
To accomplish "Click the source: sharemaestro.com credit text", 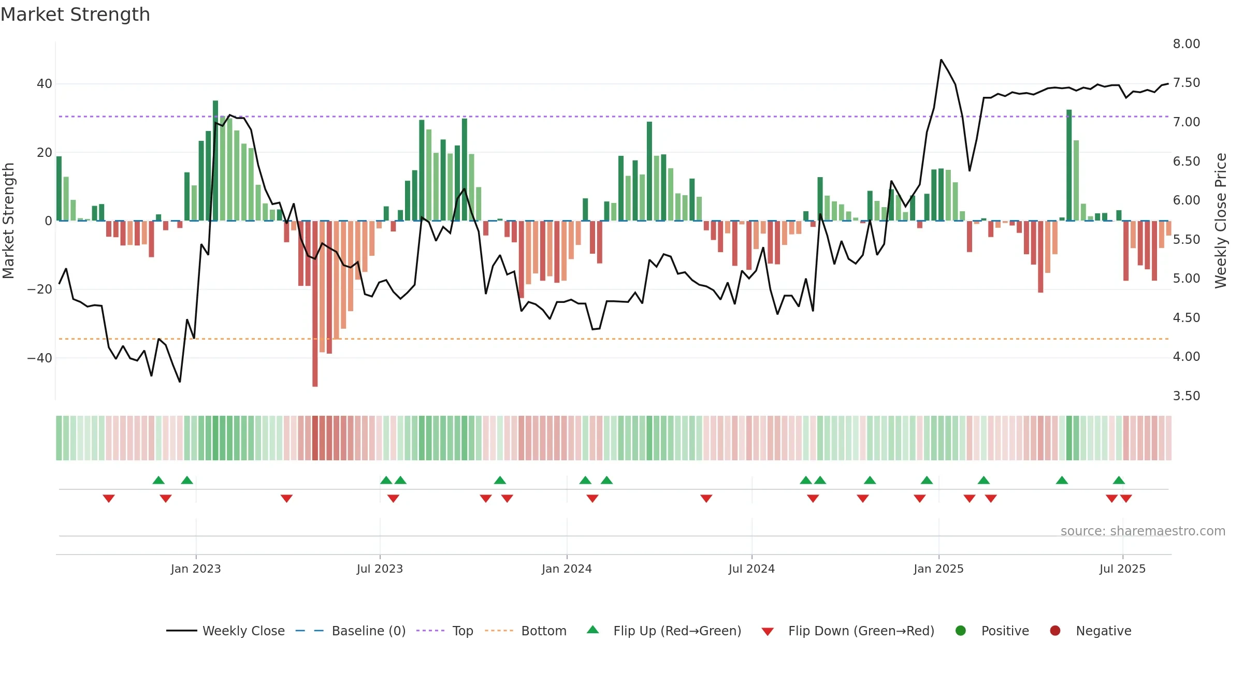I will (x=1143, y=531).
